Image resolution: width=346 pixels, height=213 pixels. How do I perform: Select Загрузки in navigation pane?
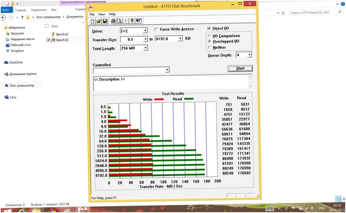[x=17, y=33]
